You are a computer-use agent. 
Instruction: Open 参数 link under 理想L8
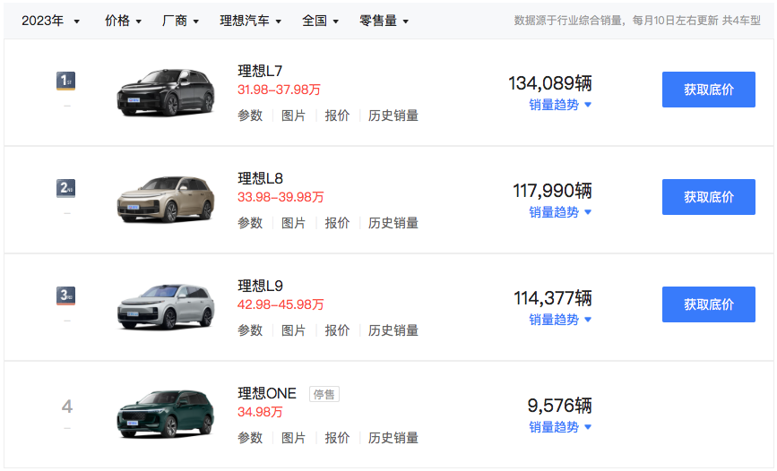(x=250, y=223)
